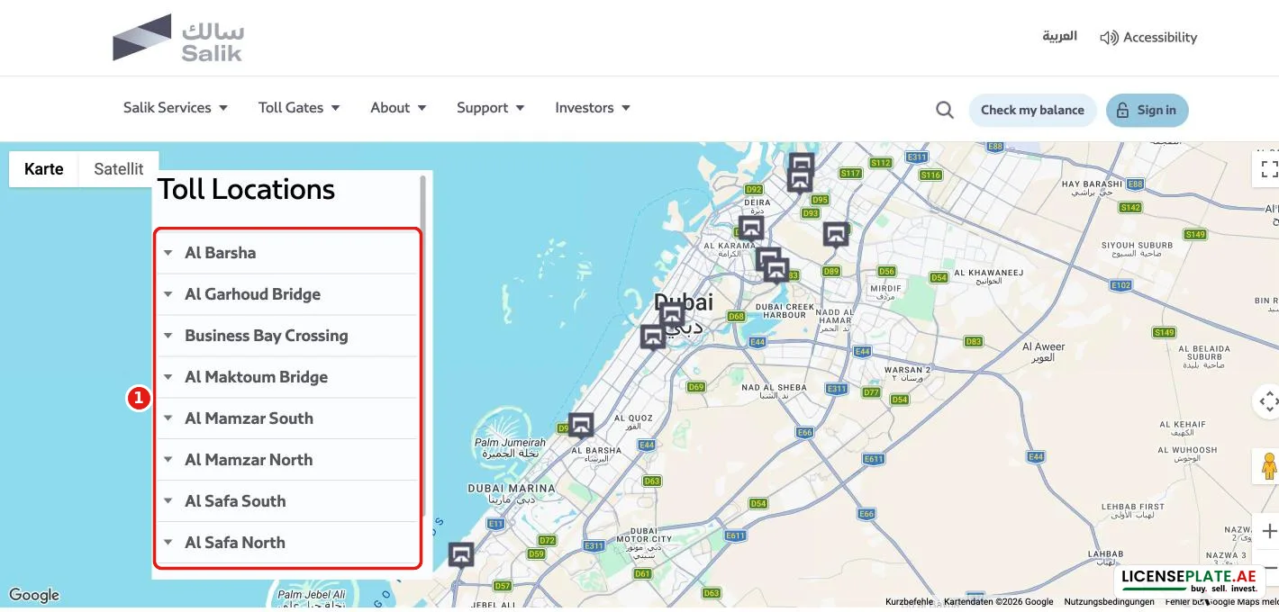
Task: Zoom in with the plus icon
Action: point(1268,531)
